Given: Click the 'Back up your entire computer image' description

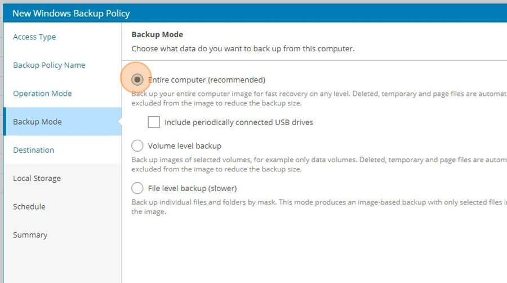Looking at the screenshot, I should pyautogui.click(x=319, y=98).
